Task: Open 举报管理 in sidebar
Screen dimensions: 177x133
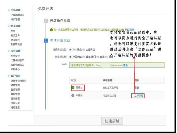Action: coord(15,94)
